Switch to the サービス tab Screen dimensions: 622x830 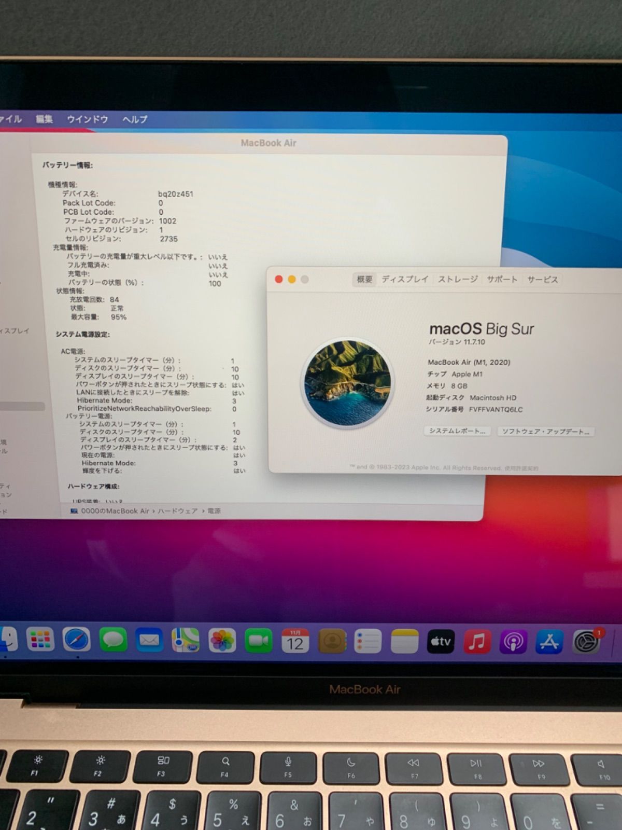543,279
